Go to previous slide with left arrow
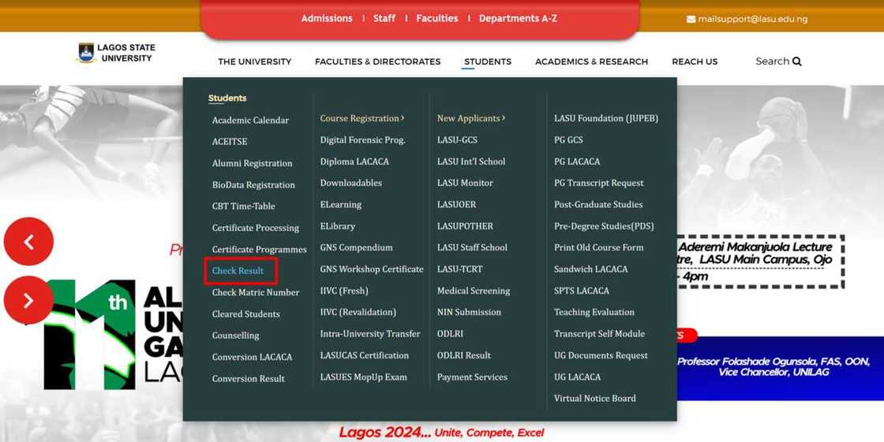Image resolution: width=884 pixels, height=442 pixels. click(x=28, y=242)
